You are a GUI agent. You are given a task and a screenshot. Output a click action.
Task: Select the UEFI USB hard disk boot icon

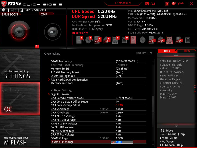pyautogui.click(x=98, y=40)
